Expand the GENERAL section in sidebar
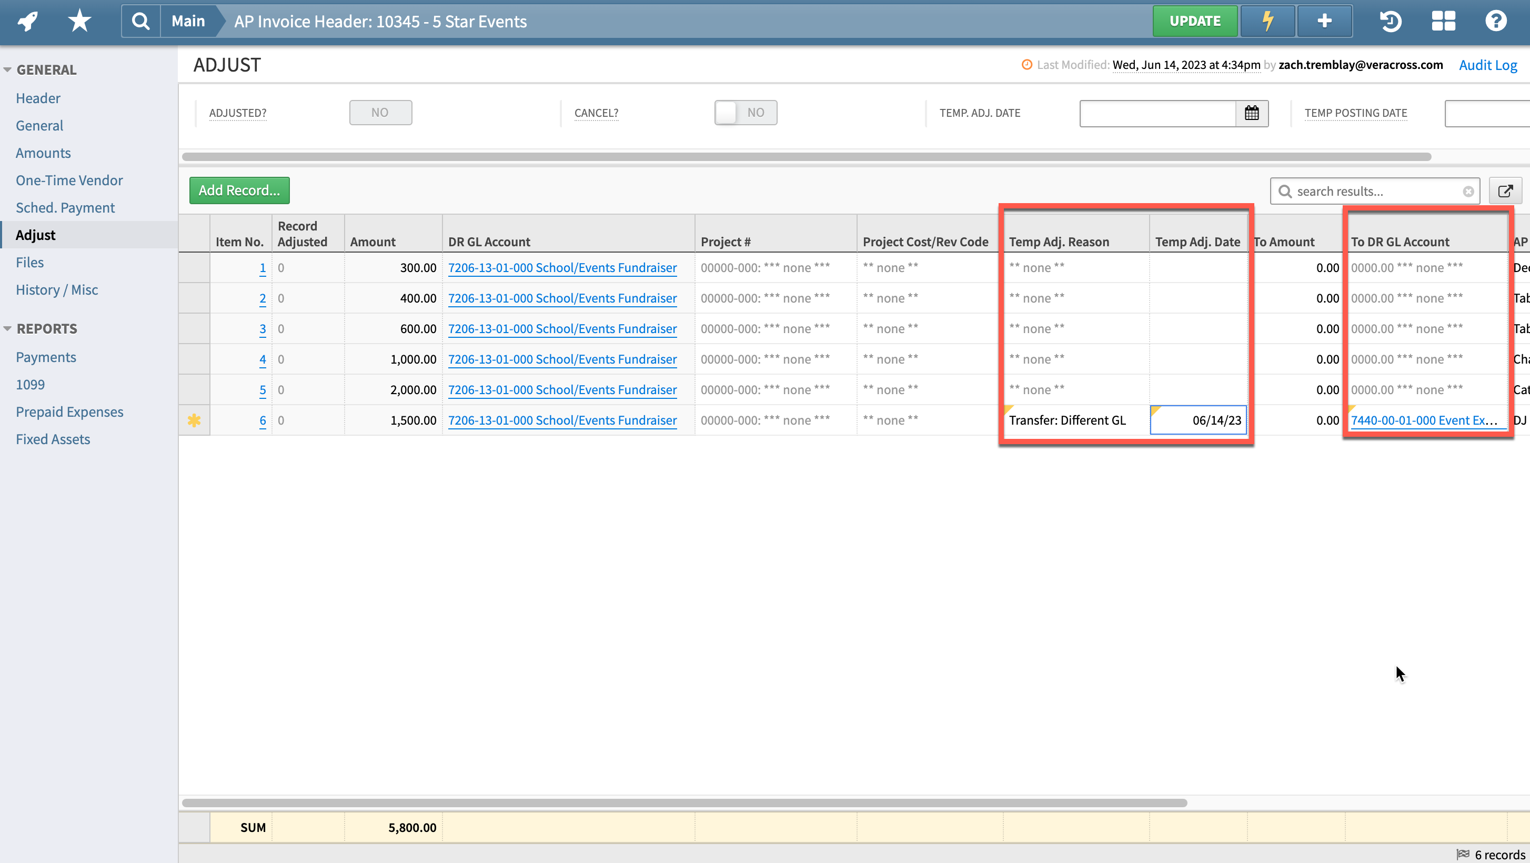 [8, 69]
